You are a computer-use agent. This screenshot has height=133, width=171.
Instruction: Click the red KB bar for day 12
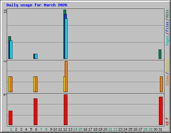[65, 110]
